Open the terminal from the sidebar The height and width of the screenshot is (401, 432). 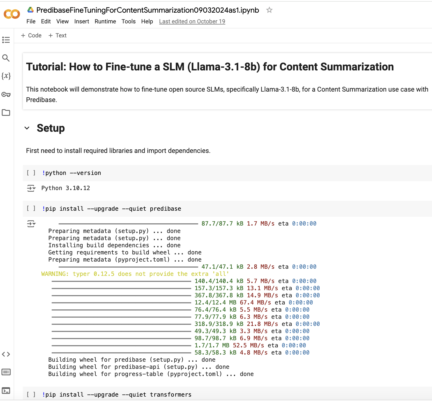coord(6,391)
